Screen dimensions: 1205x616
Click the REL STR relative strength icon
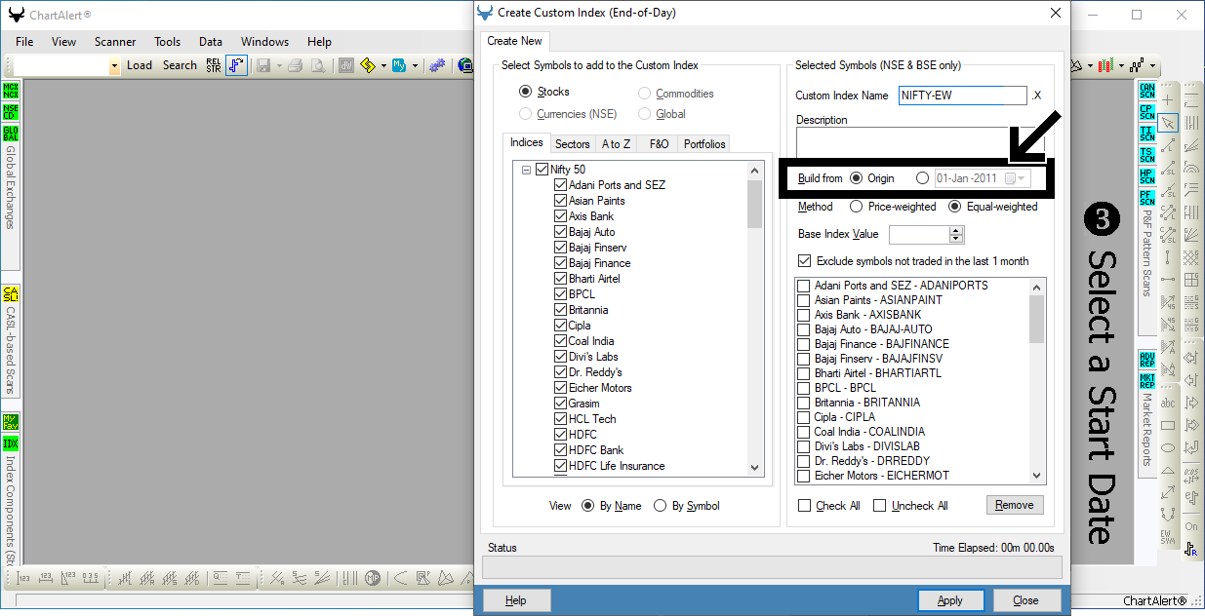click(214, 65)
